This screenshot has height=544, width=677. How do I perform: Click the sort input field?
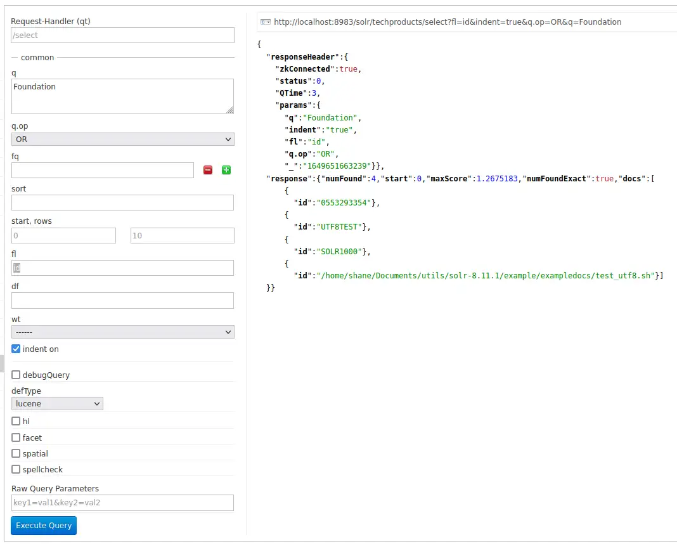pos(122,202)
